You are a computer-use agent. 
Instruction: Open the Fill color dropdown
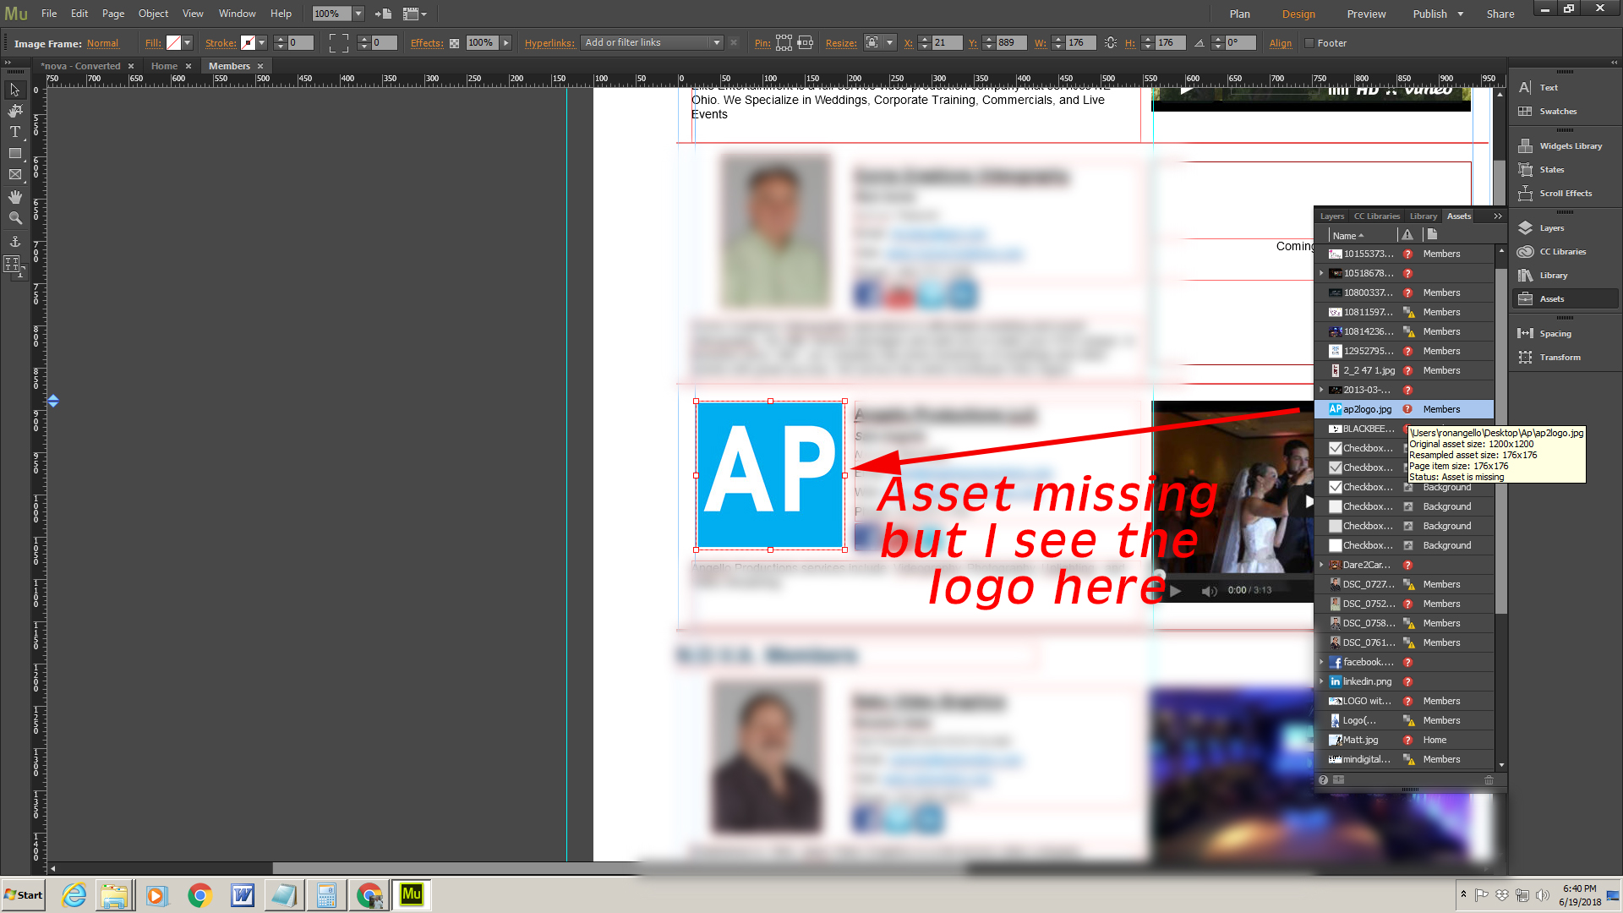click(x=187, y=42)
